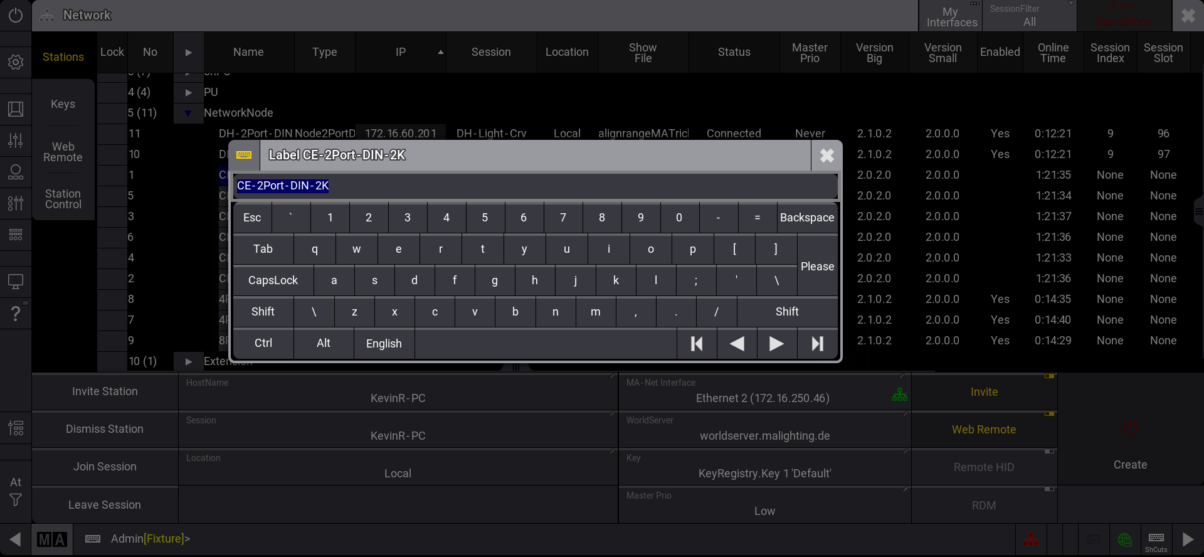
Task: Collapse the NetworkNode tree group
Action: click(188, 114)
